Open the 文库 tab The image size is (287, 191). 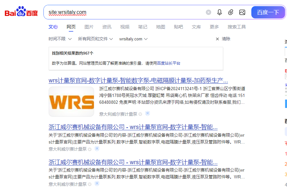(x=196, y=27)
